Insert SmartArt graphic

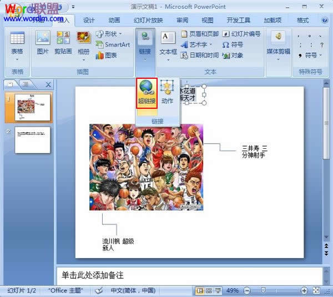(x=113, y=44)
